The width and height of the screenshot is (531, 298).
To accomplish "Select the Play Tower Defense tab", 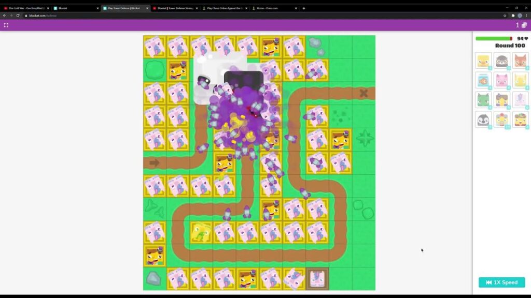I will click(x=125, y=8).
